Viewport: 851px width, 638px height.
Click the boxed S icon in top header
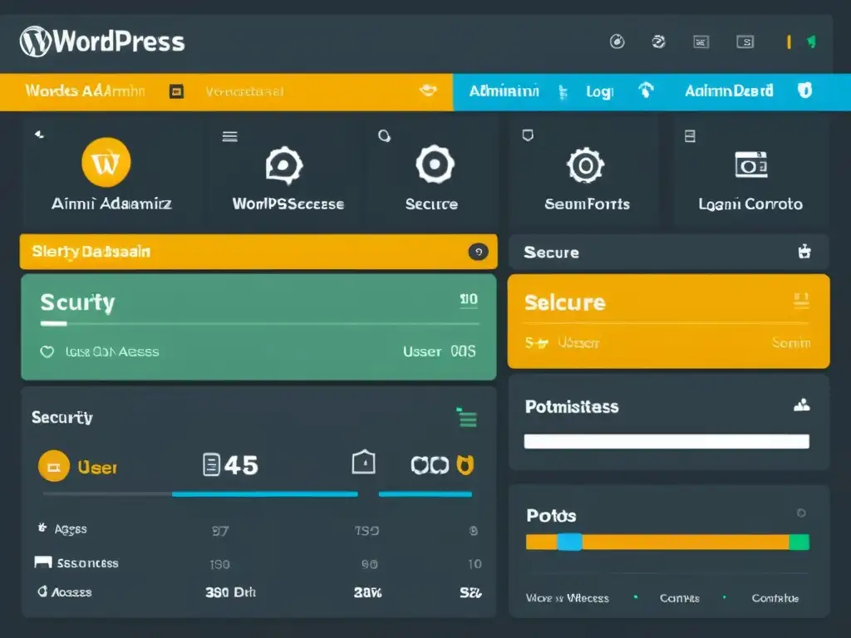(745, 42)
